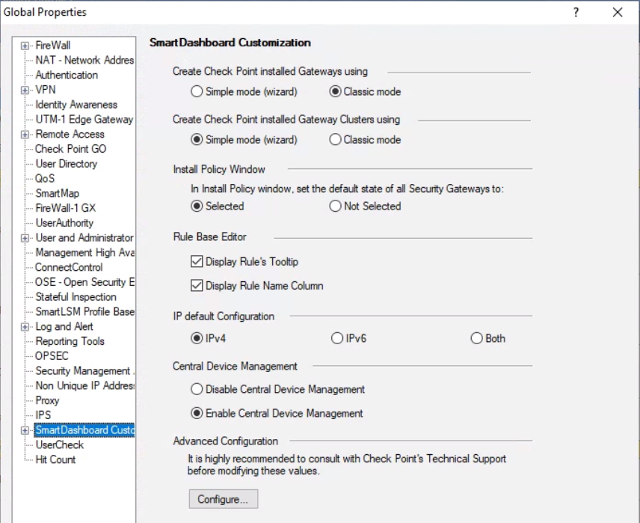Choose Not Selected as Install Policy default

click(x=335, y=206)
